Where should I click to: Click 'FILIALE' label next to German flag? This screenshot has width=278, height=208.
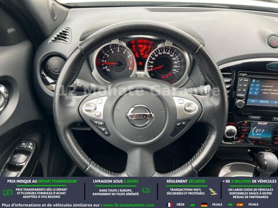(217, 205)
